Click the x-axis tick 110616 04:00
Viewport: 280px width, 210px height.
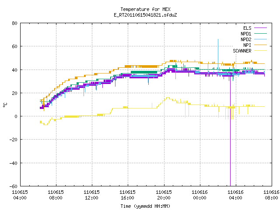pos(235,195)
